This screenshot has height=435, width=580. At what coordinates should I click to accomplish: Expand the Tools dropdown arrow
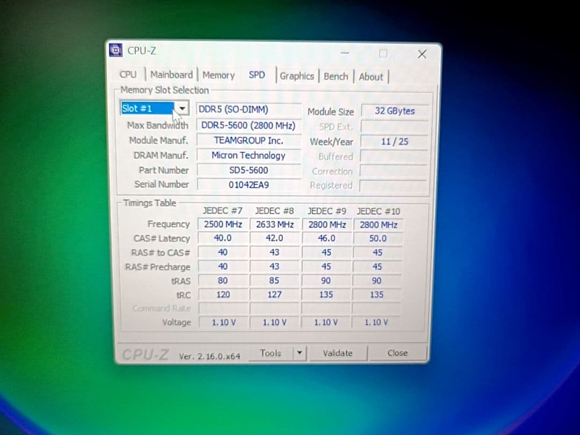click(x=300, y=353)
